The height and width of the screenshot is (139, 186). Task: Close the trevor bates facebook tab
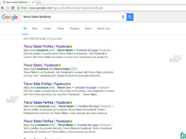click(33, 2)
